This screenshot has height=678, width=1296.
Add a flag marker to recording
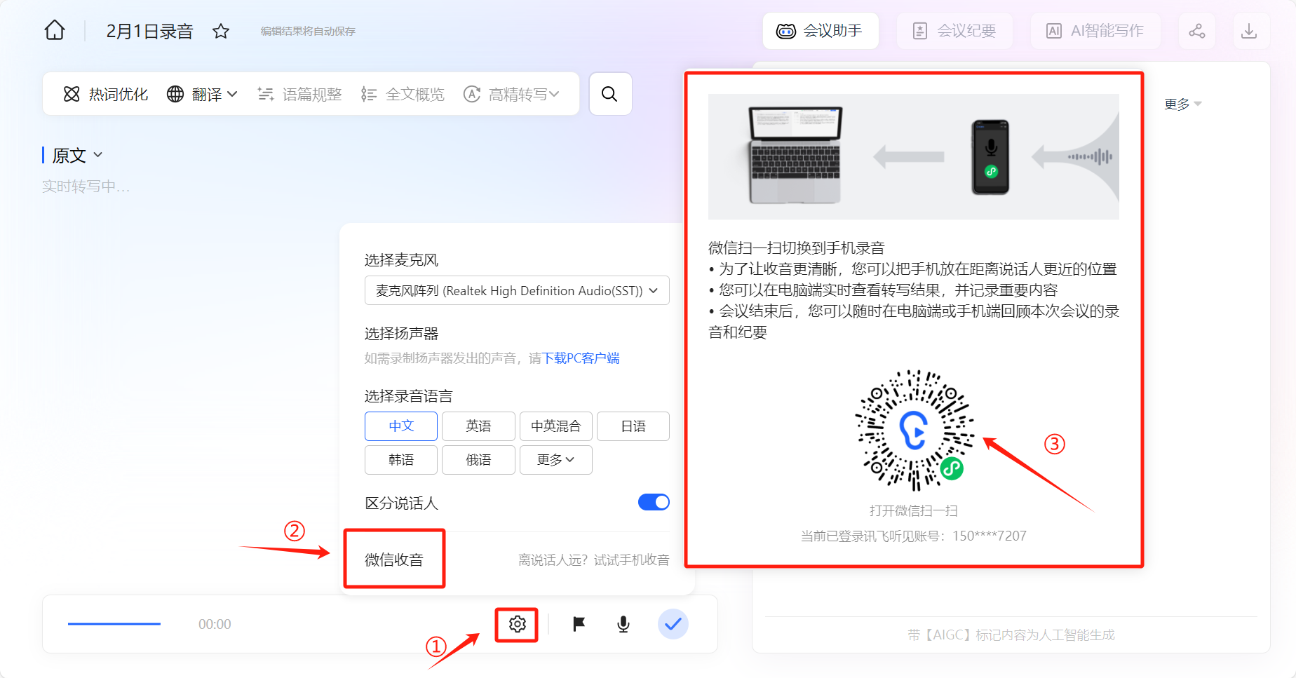pyautogui.click(x=579, y=624)
